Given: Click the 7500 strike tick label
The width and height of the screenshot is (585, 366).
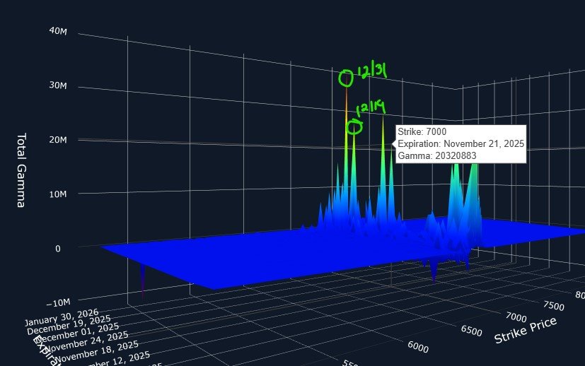Looking at the screenshot, I should 554,306.
